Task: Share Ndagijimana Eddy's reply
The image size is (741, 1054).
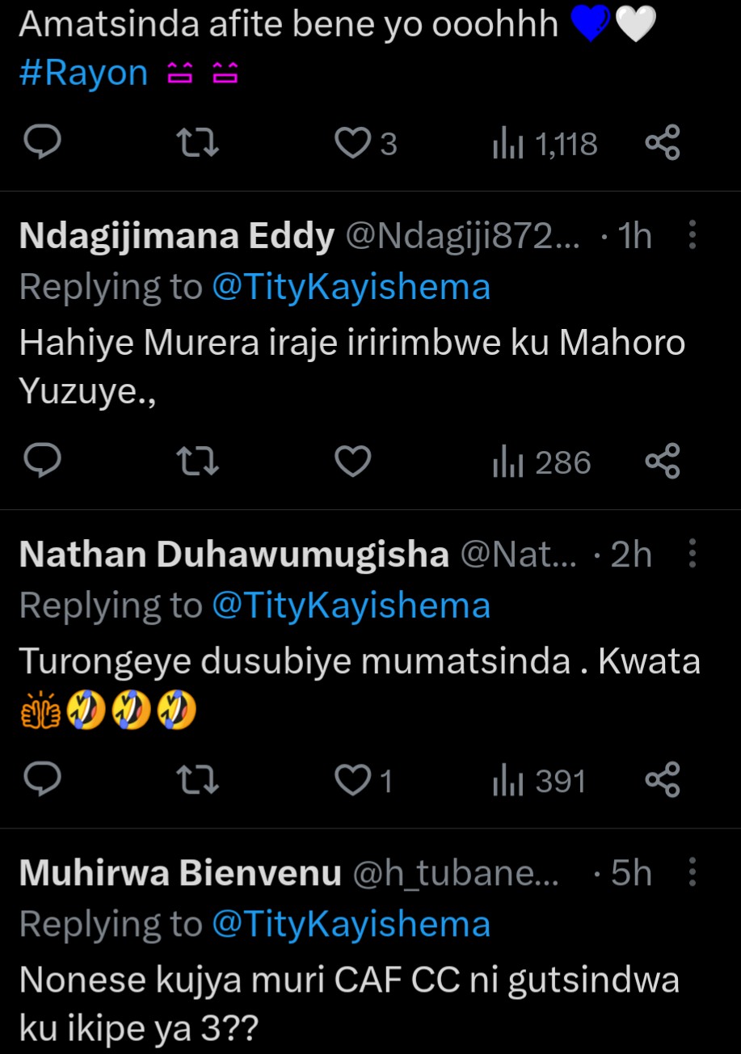Action: click(x=663, y=462)
